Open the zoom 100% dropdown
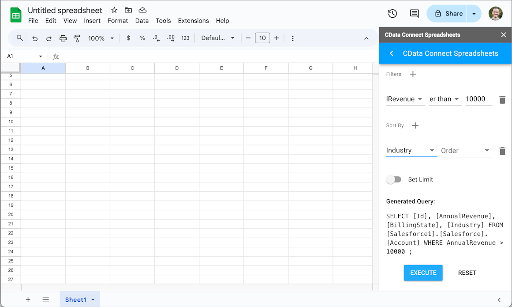This screenshot has height=307, width=512. point(101,38)
